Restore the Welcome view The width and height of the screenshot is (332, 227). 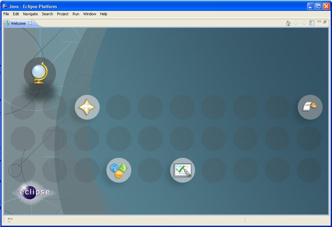(325, 22)
